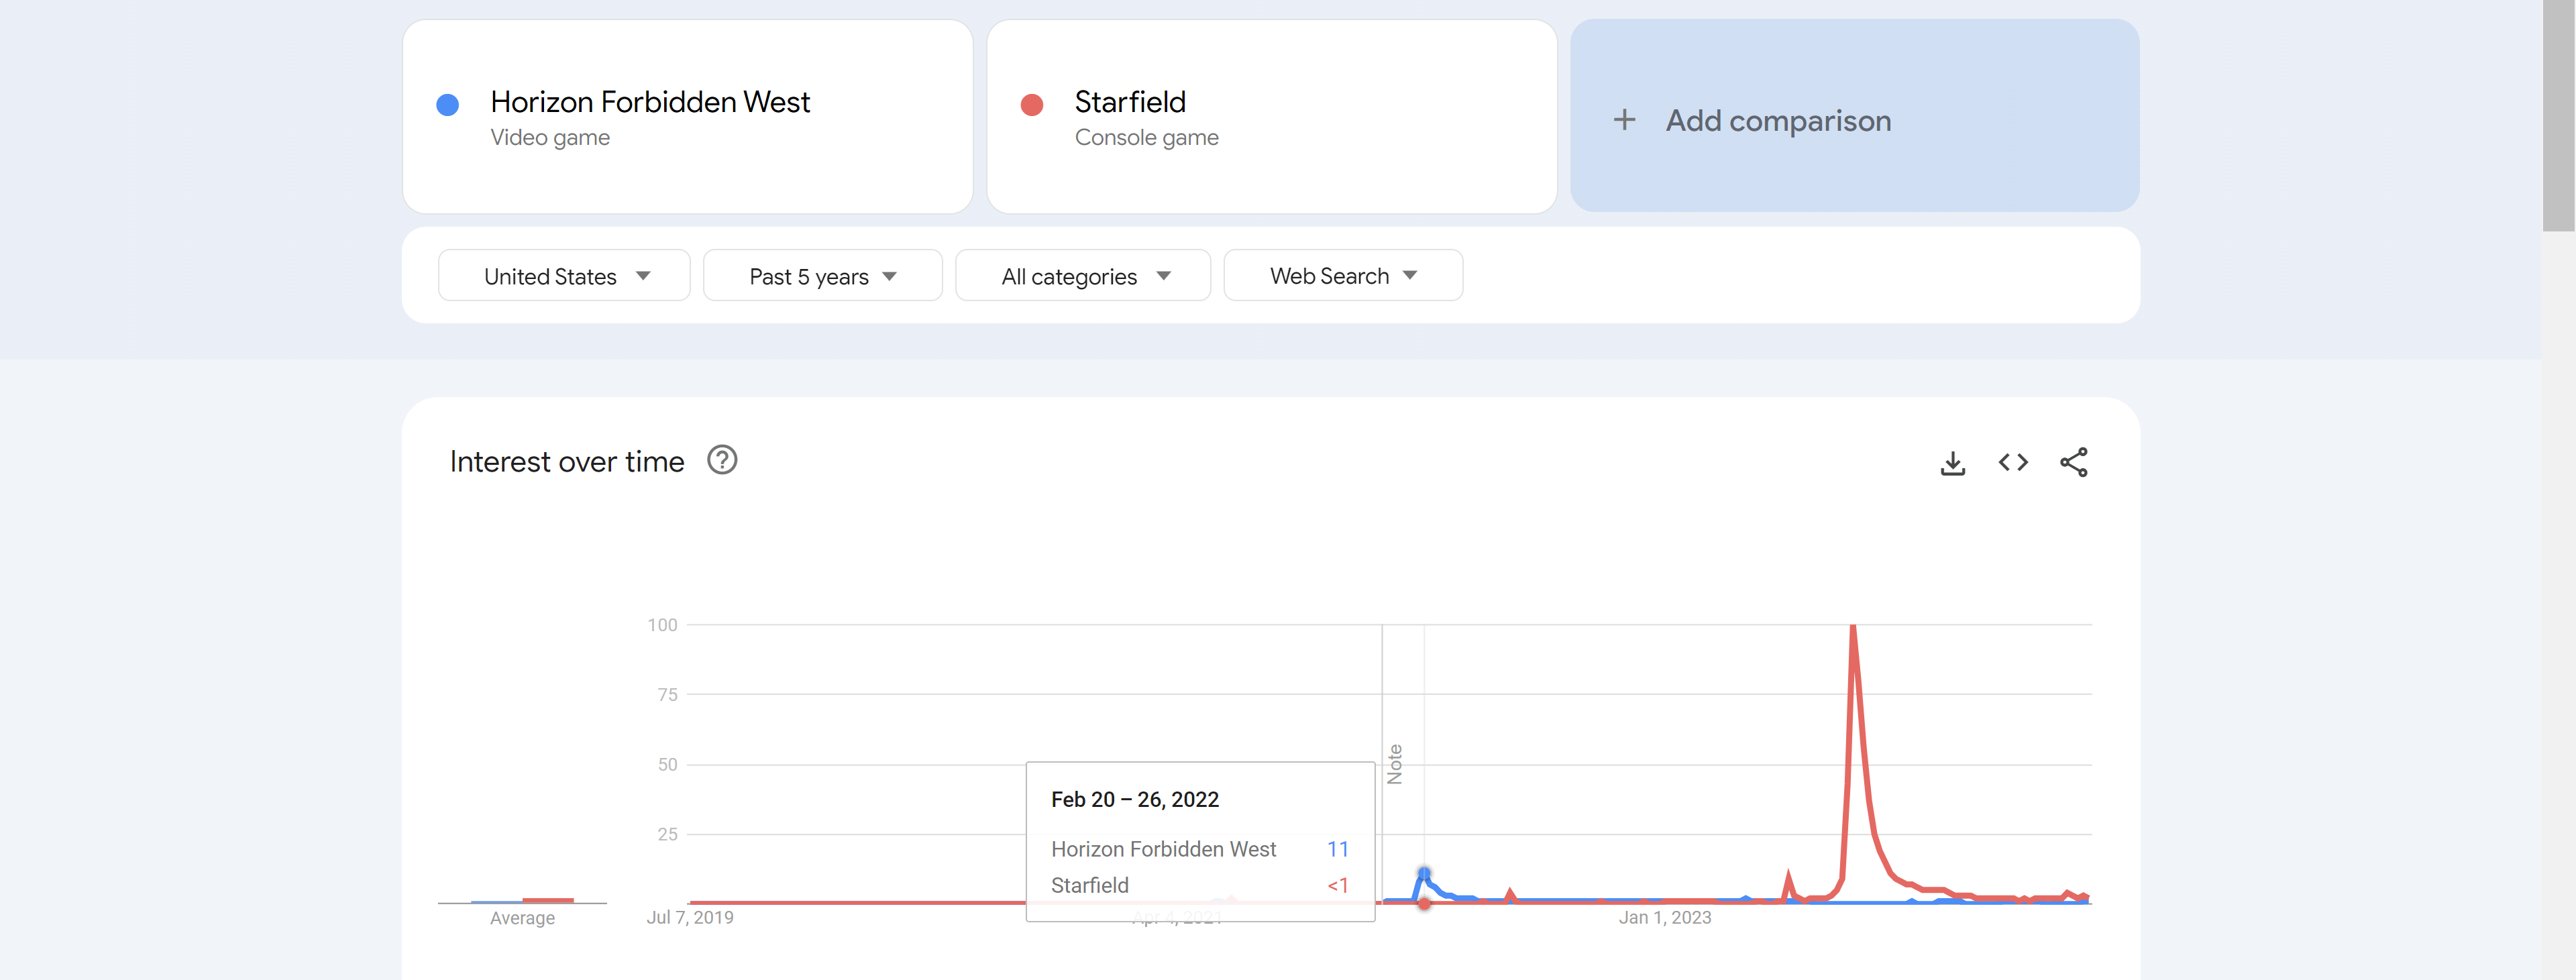Click the page vertical scrollbar
This screenshot has width=2576, height=980.
(x=2559, y=116)
